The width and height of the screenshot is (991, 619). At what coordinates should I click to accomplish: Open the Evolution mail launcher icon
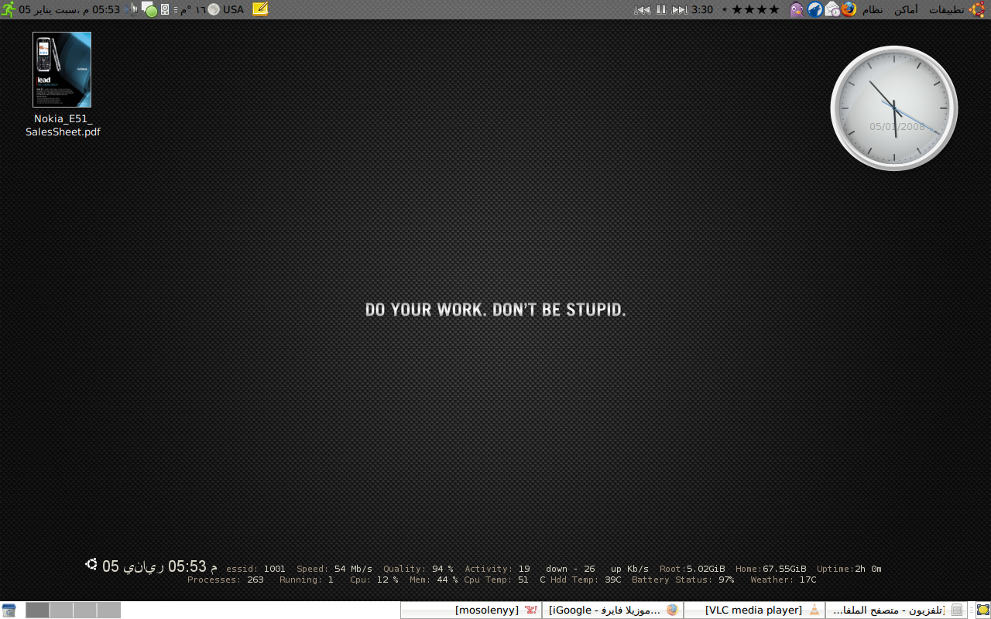coord(832,9)
